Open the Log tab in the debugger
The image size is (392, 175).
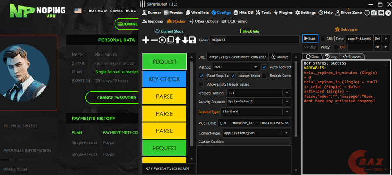331,56
